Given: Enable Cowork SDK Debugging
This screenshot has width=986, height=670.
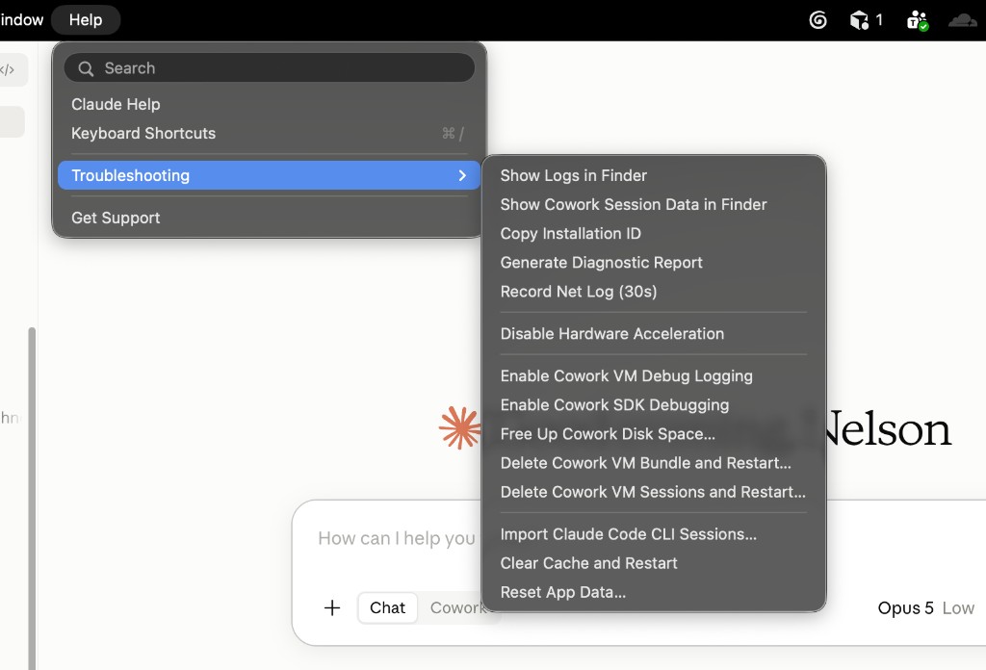Looking at the screenshot, I should pyautogui.click(x=654, y=404).
